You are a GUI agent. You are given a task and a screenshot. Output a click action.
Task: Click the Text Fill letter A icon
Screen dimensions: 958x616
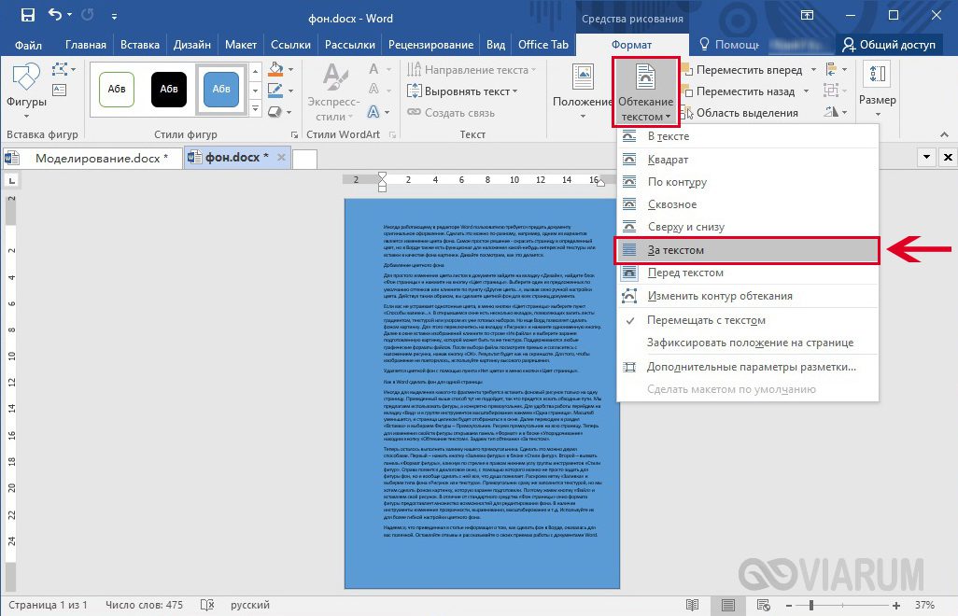pos(373,70)
